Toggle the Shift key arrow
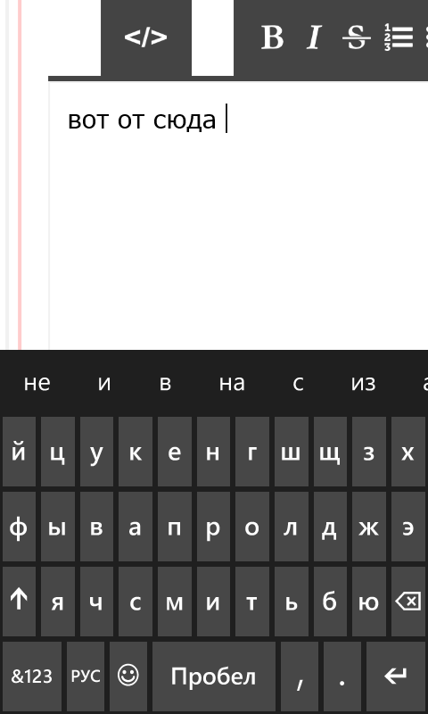The height and width of the screenshot is (714, 428). (19, 602)
